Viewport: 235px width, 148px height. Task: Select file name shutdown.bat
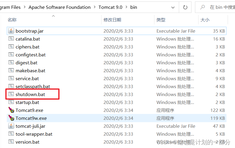pyautogui.click(x=30, y=95)
